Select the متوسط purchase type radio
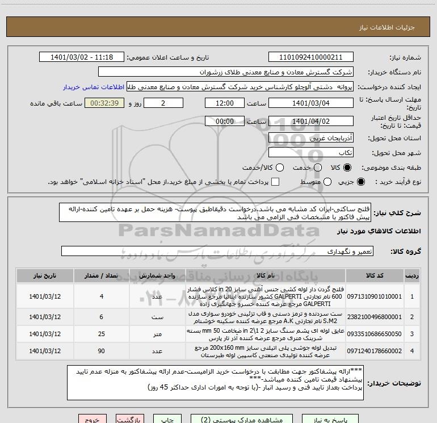437x423 pixels. [327, 182]
